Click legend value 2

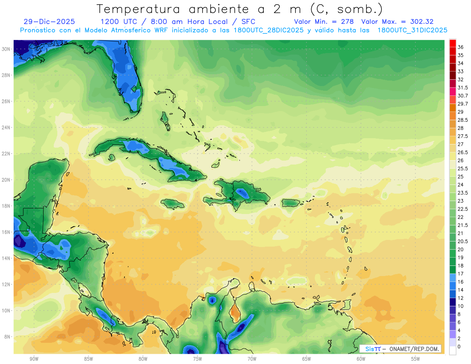[459, 338]
